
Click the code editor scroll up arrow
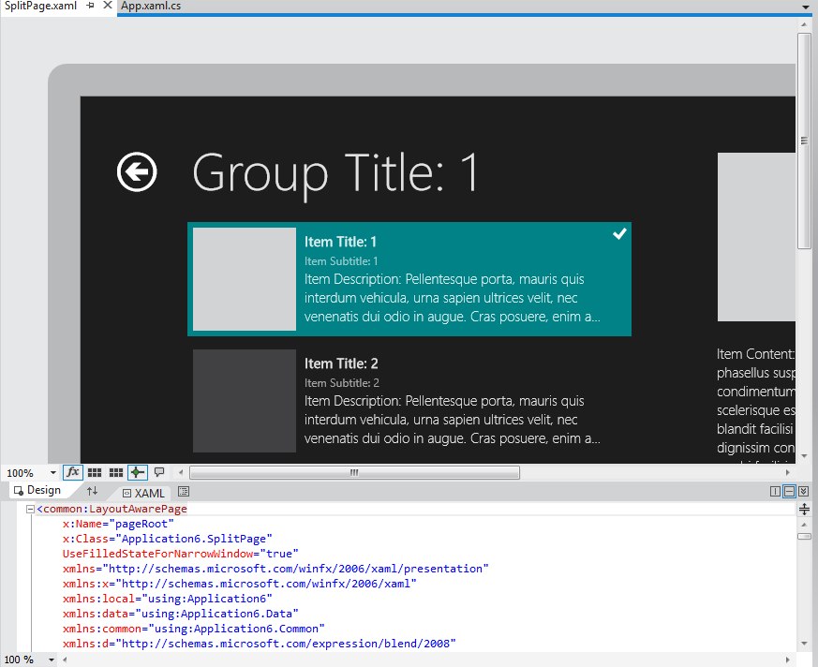(804, 524)
